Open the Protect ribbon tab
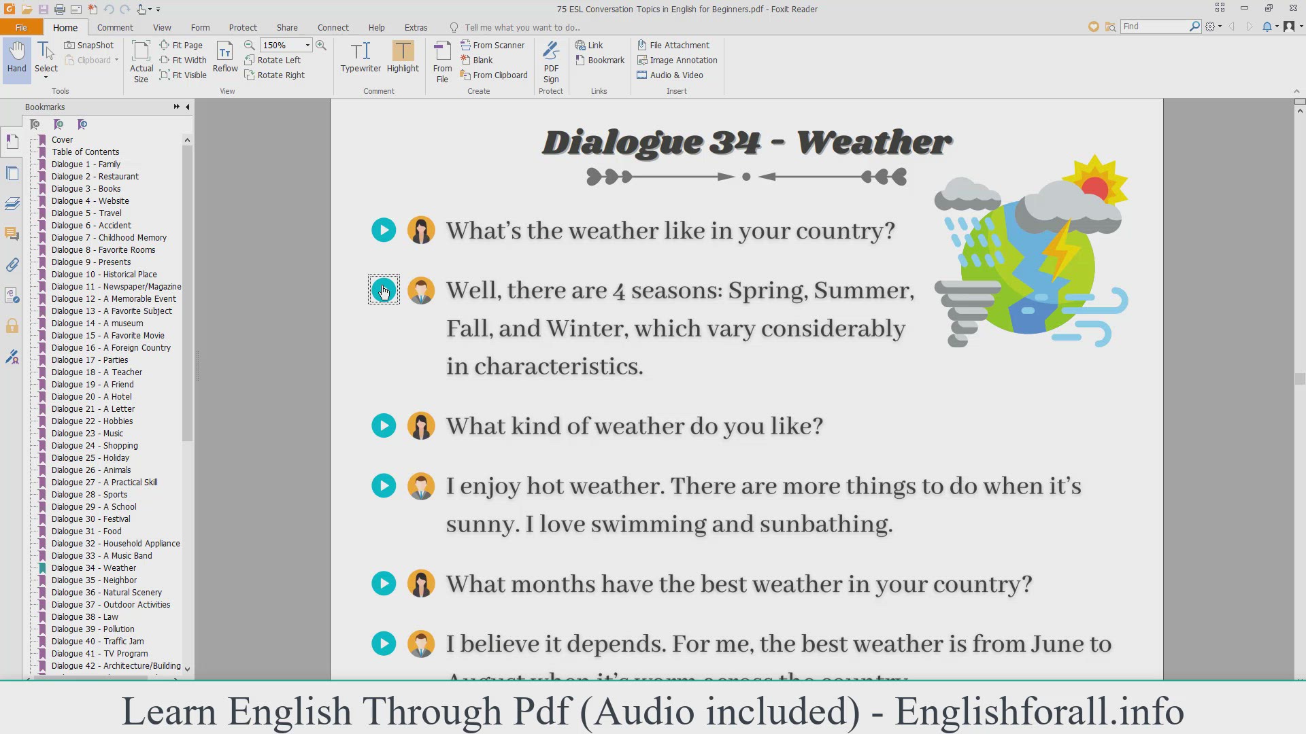The height and width of the screenshot is (734, 1306). [243, 27]
